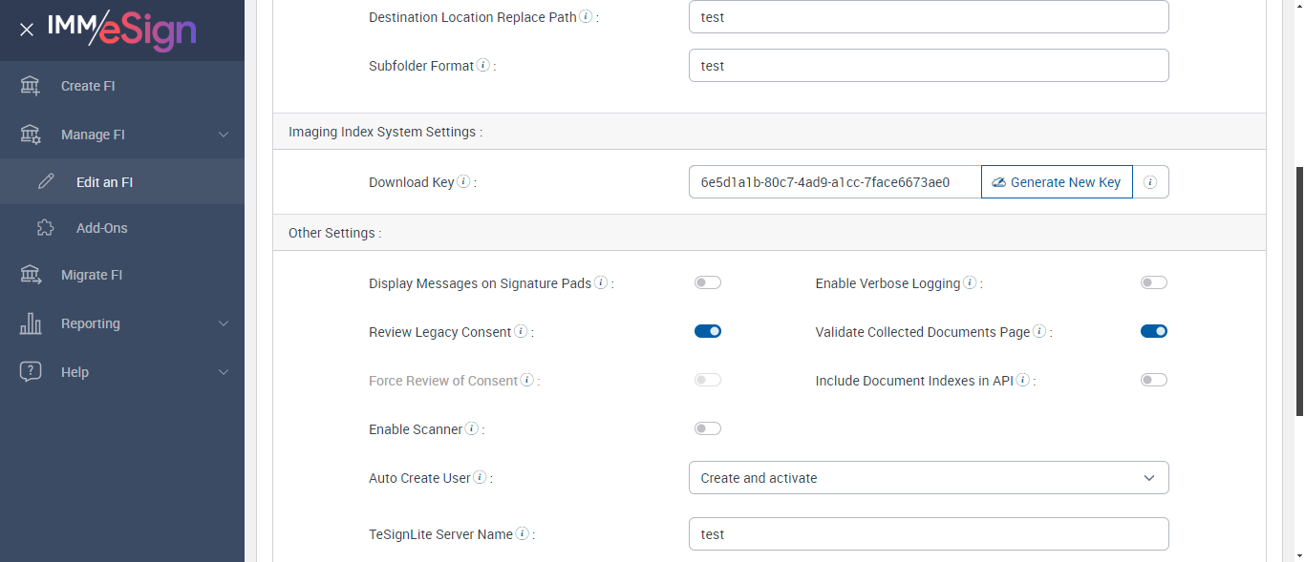Click the Create FI bank icon
Screen dimensions: 1305x562
[x=31, y=86]
